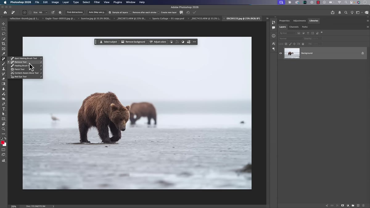
Task: Select the Rectangular Marquee tool
Action: click(4, 29)
